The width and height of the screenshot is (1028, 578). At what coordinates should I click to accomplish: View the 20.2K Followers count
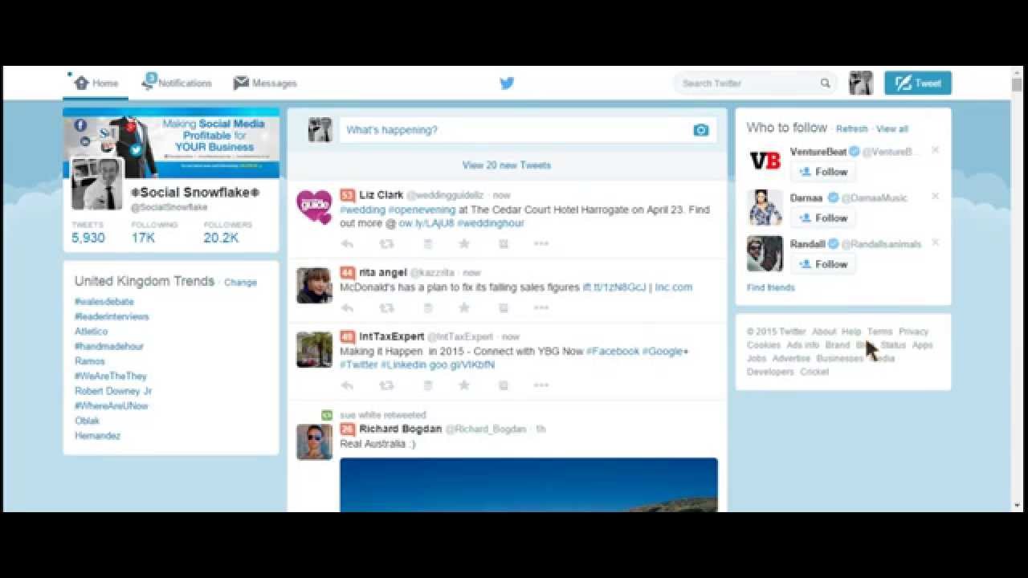point(227,233)
